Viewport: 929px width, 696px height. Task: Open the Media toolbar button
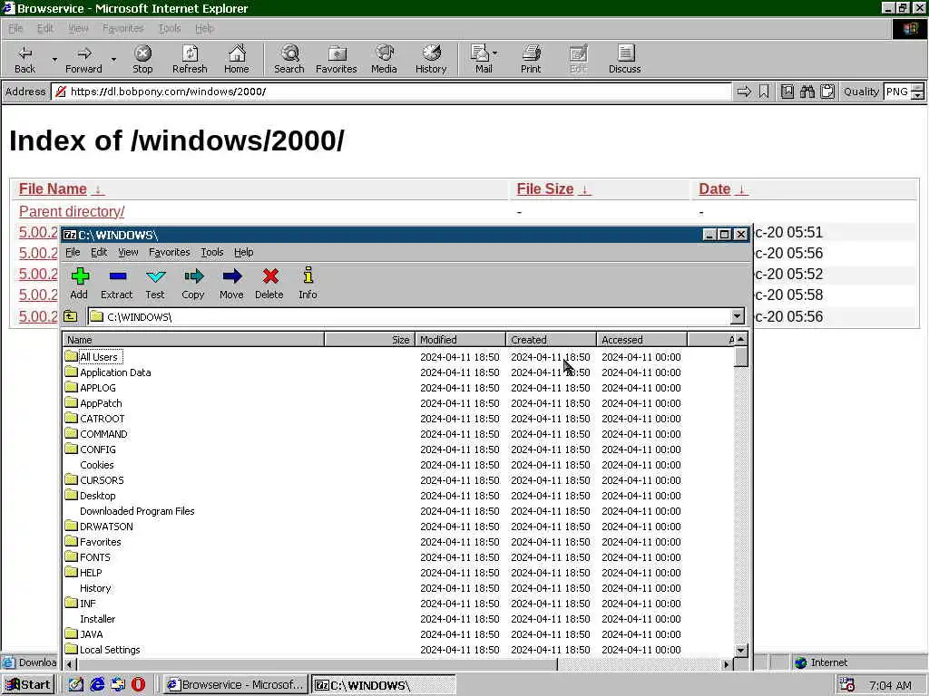tap(384, 59)
